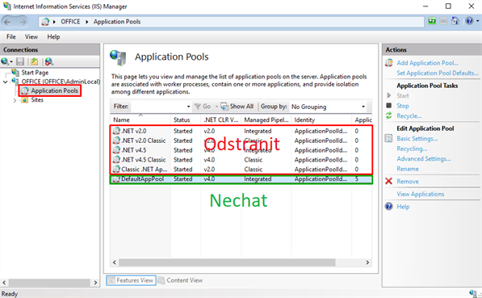
Task: Select Application Pools in the Connections tree
Action: click(54, 90)
